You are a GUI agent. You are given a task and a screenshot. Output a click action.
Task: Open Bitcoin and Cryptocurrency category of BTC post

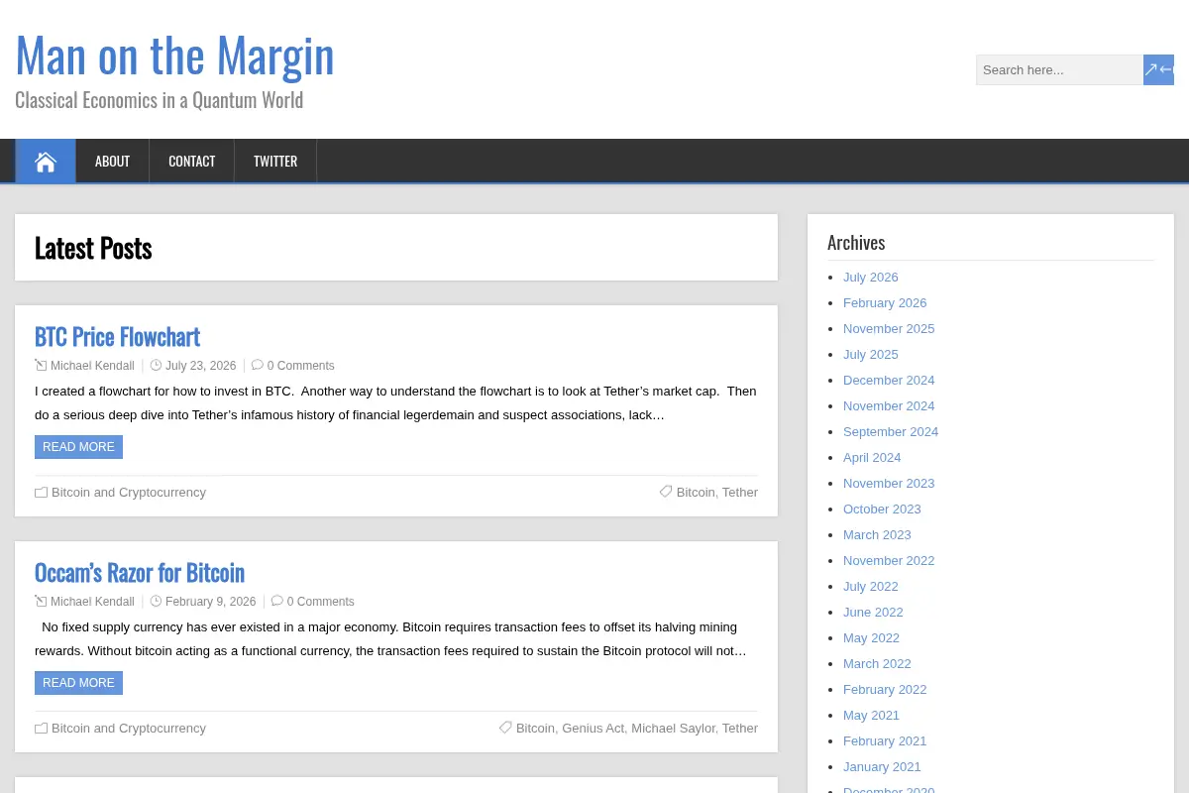(x=129, y=493)
